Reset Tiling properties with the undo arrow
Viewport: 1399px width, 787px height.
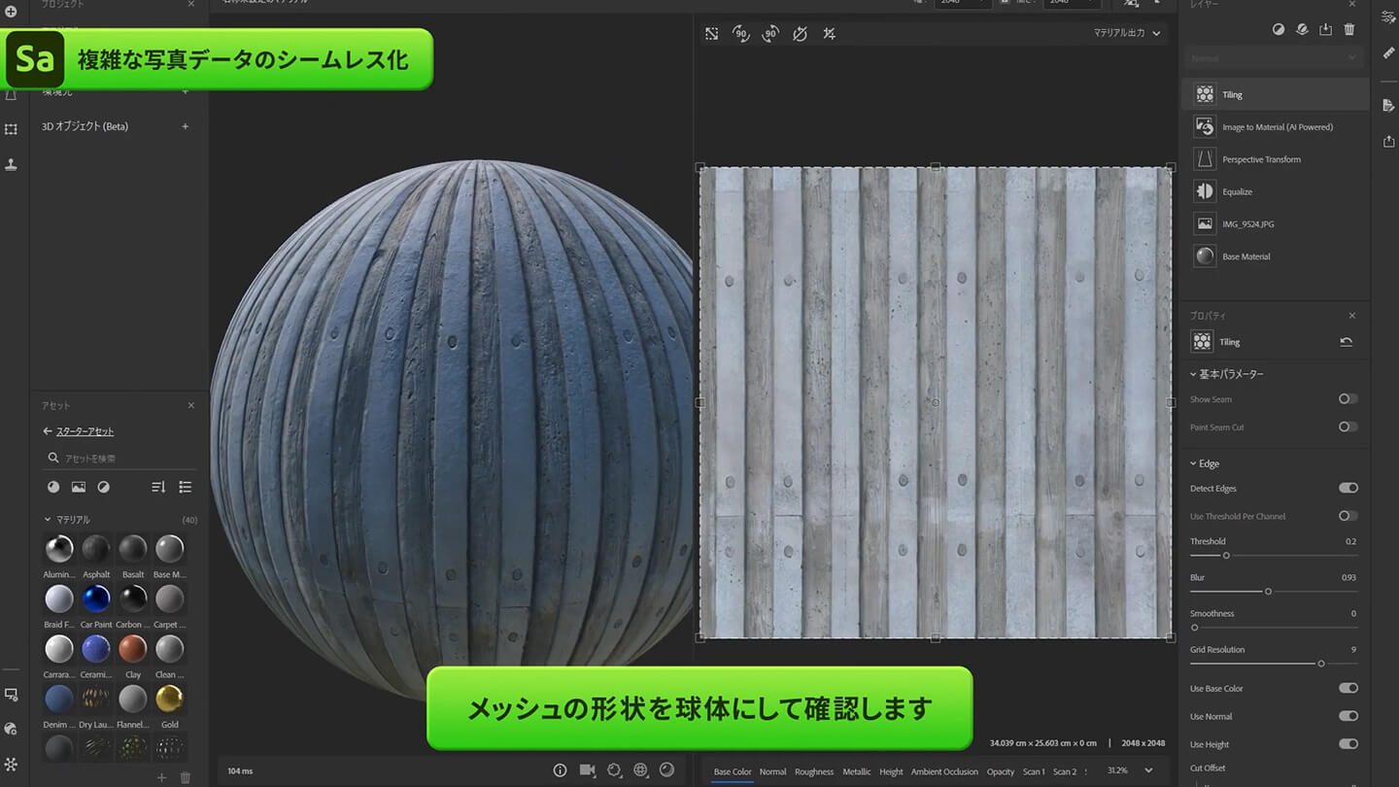(x=1346, y=342)
